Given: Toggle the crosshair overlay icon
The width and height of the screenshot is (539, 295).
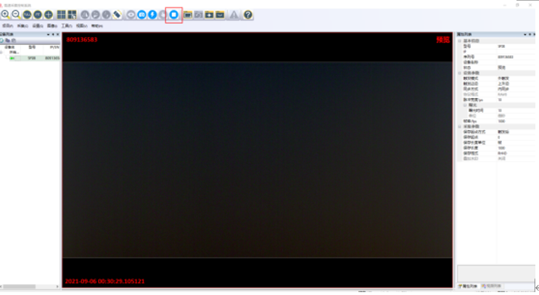Looking at the screenshot, I should coord(49,15).
